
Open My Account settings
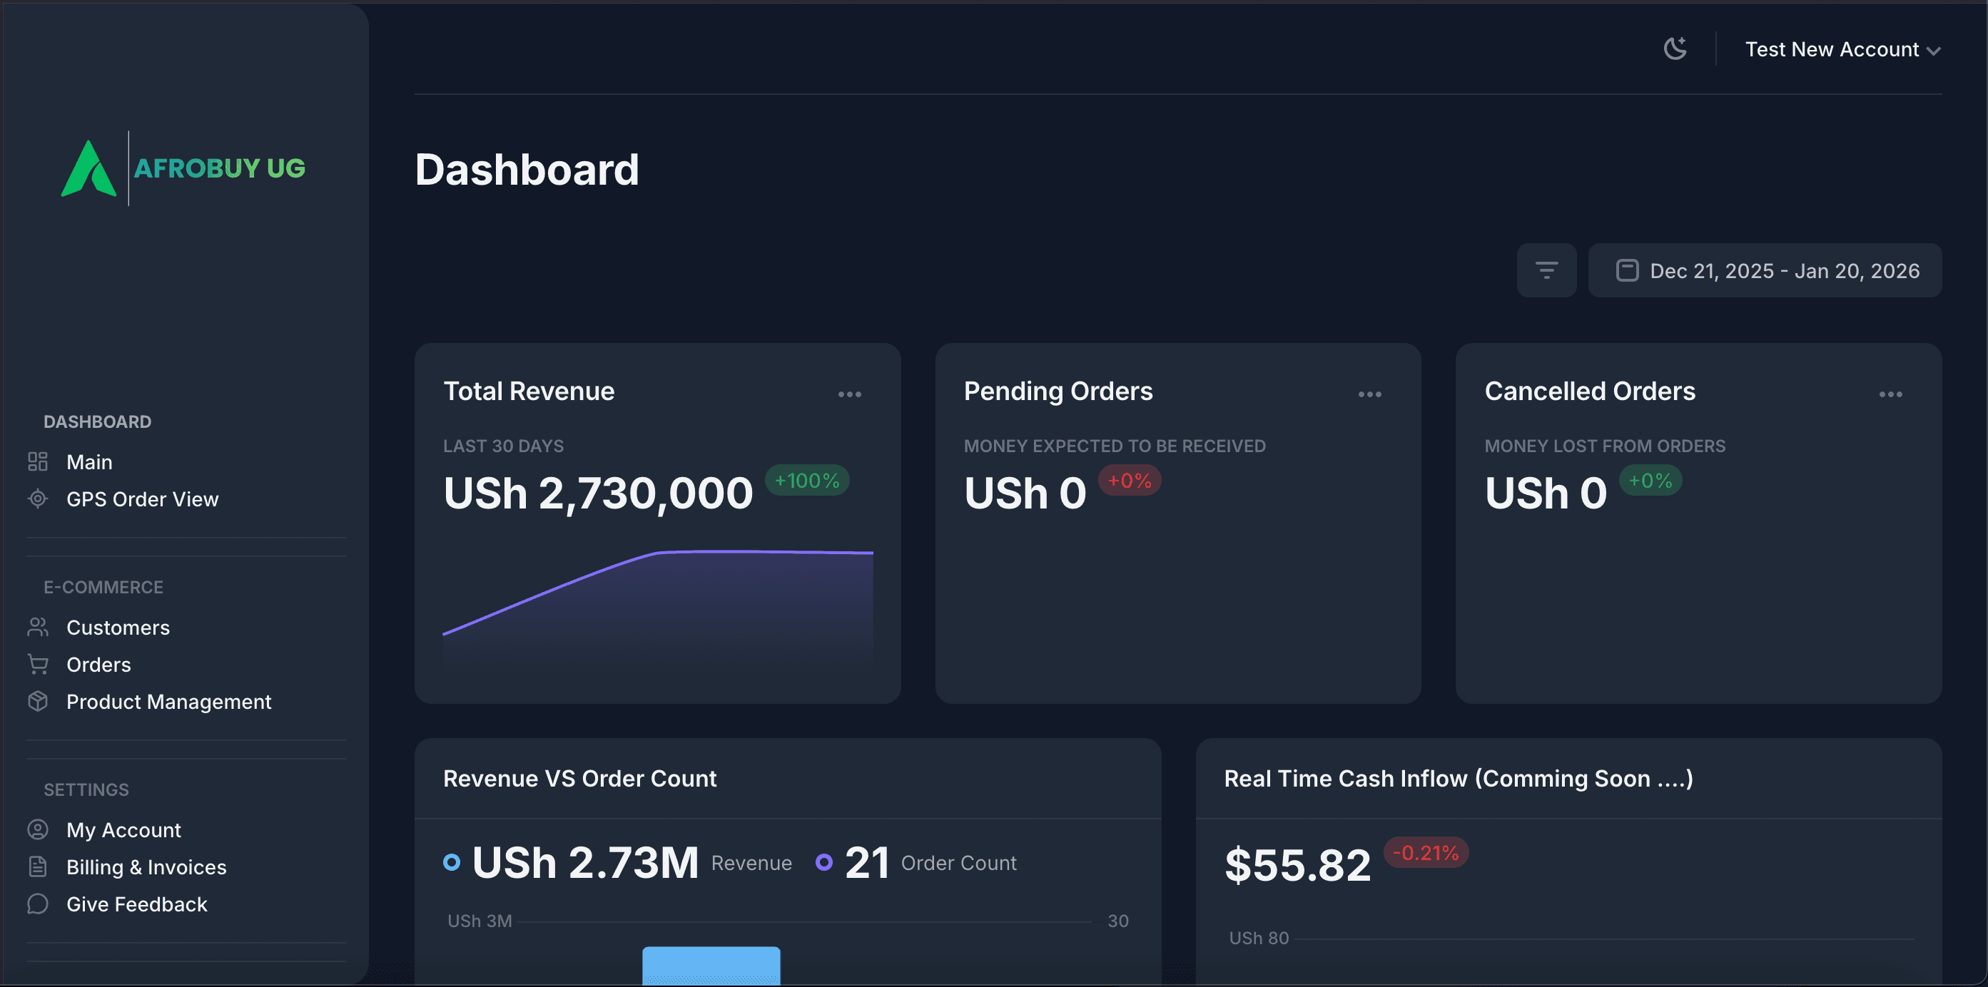pyautogui.click(x=123, y=829)
